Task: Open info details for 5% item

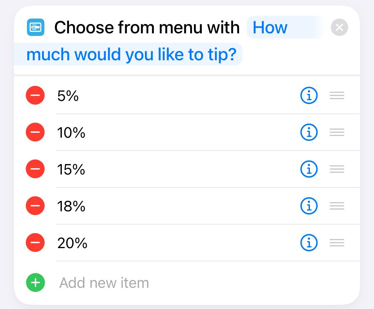Action: pyautogui.click(x=309, y=95)
